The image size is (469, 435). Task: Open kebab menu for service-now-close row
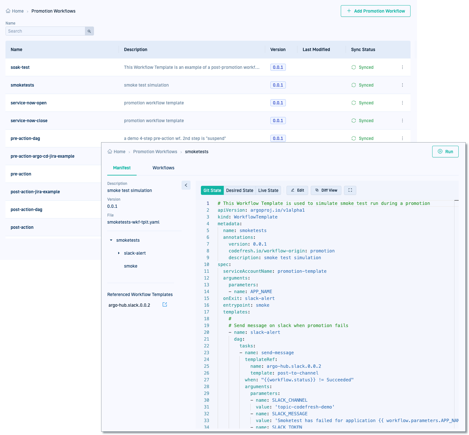point(402,121)
